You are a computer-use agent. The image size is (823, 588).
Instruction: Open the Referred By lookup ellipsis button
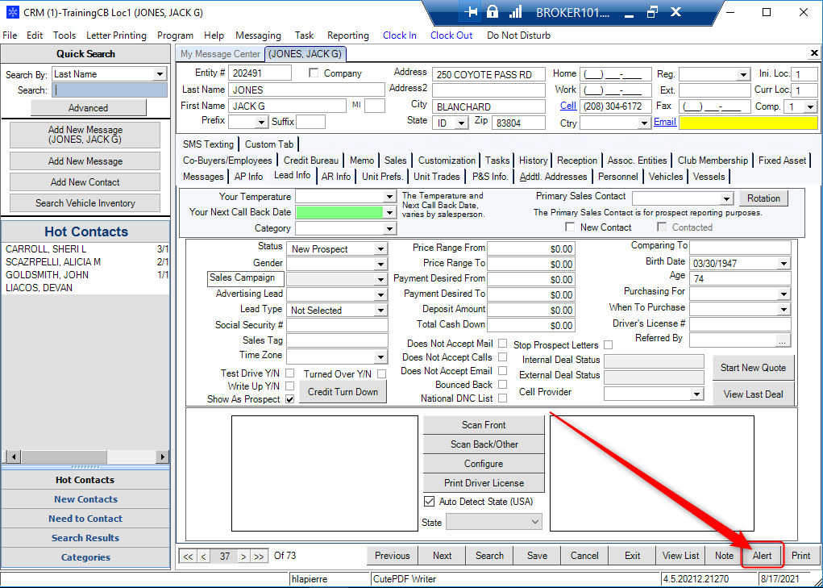point(782,340)
